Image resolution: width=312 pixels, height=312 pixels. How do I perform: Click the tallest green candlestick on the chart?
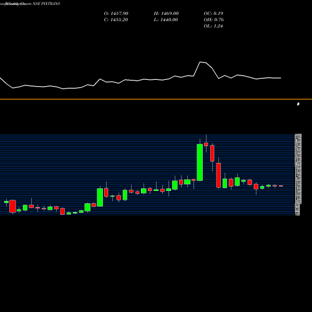pos(200,162)
